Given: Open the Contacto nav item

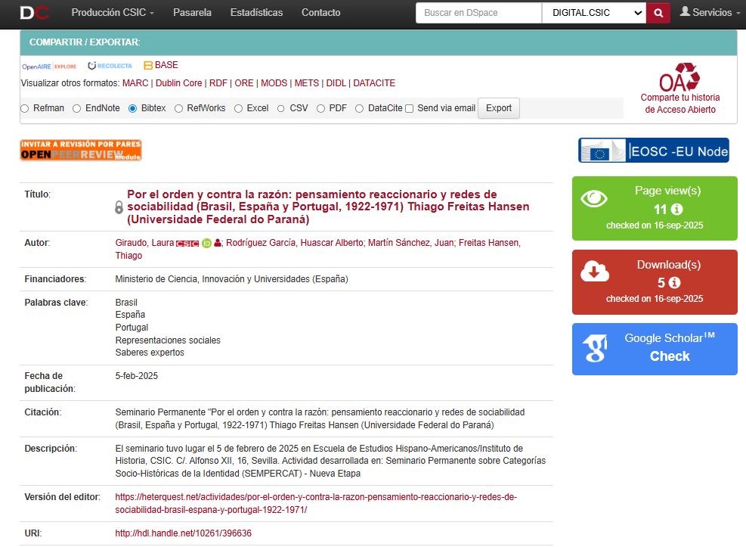Looking at the screenshot, I should coord(320,12).
